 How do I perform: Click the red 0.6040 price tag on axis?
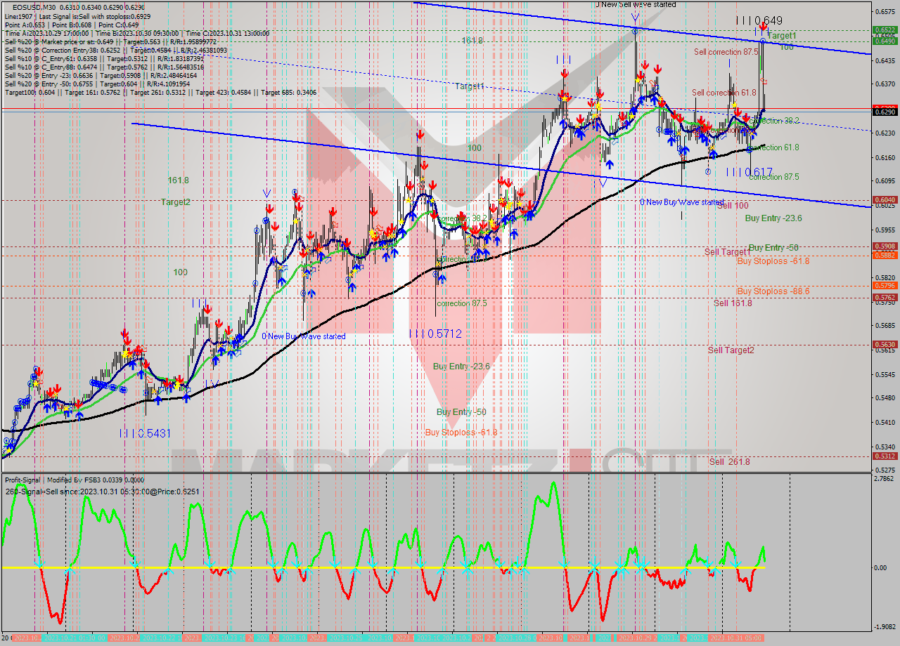coord(884,200)
